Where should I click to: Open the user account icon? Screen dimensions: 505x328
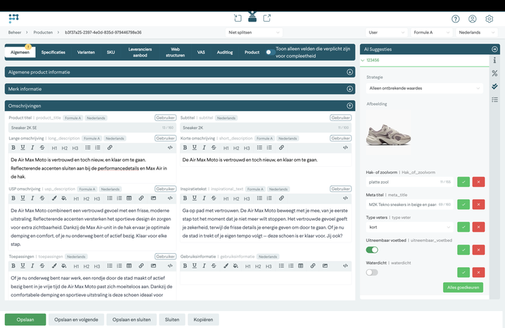pyautogui.click(x=472, y=19)
